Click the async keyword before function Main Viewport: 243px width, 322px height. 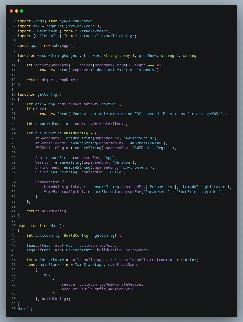pos(23,226)
